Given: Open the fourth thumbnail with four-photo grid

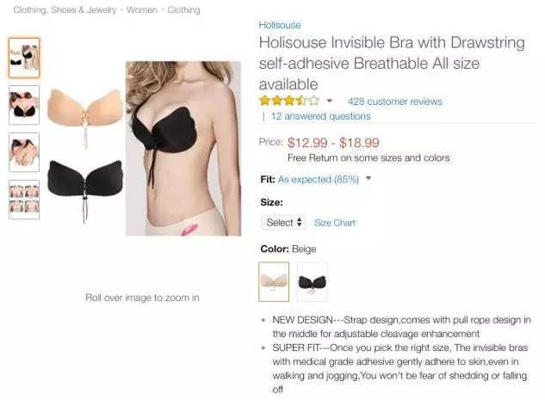Looking at the screenshot, I should (x=24, y=200).
